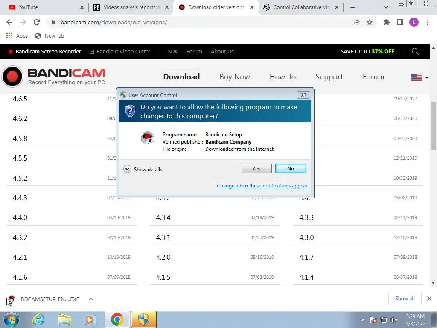Viewport: 437px width, 328px height.
Task: Open the purple profile avatar L
Action: (414, 22)
